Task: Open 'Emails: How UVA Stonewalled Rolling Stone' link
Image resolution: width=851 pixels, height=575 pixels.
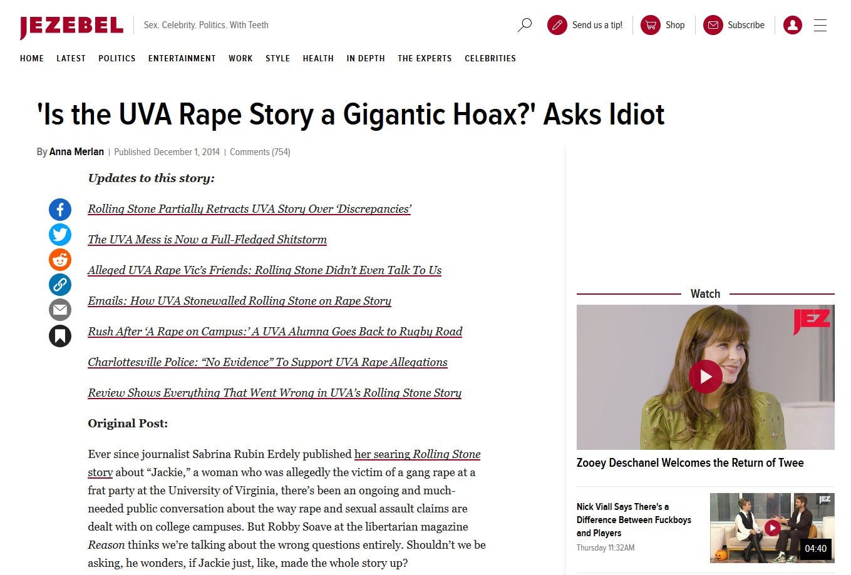Action: point(239,301)
